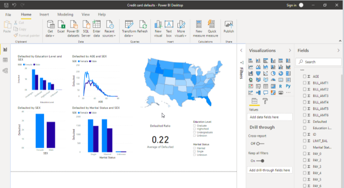Click the New measure button
344x188 pixels.
click(x=199, y=29)
